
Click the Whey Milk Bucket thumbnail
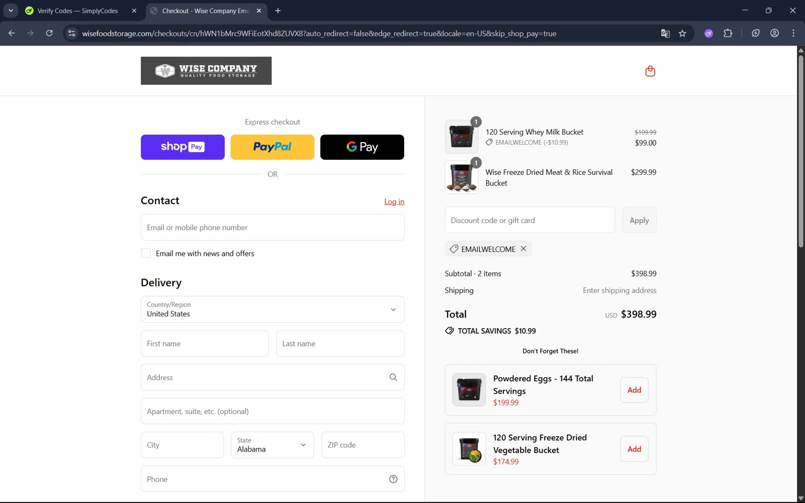click(x=462, y=136)
